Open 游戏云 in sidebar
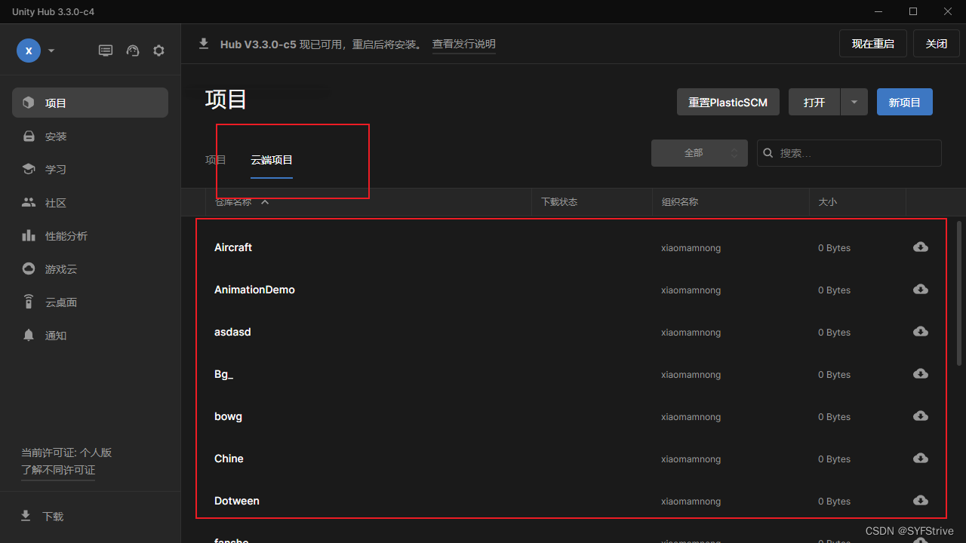The height and width of the screenshot is (543, 966). tap(90, 269)
